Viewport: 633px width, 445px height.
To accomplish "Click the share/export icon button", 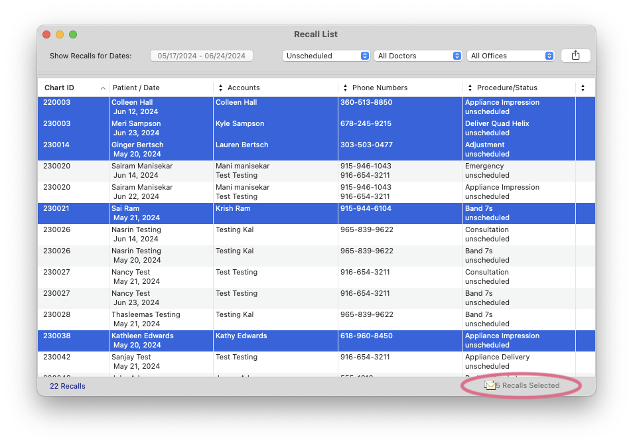I will tap(576, 56).
